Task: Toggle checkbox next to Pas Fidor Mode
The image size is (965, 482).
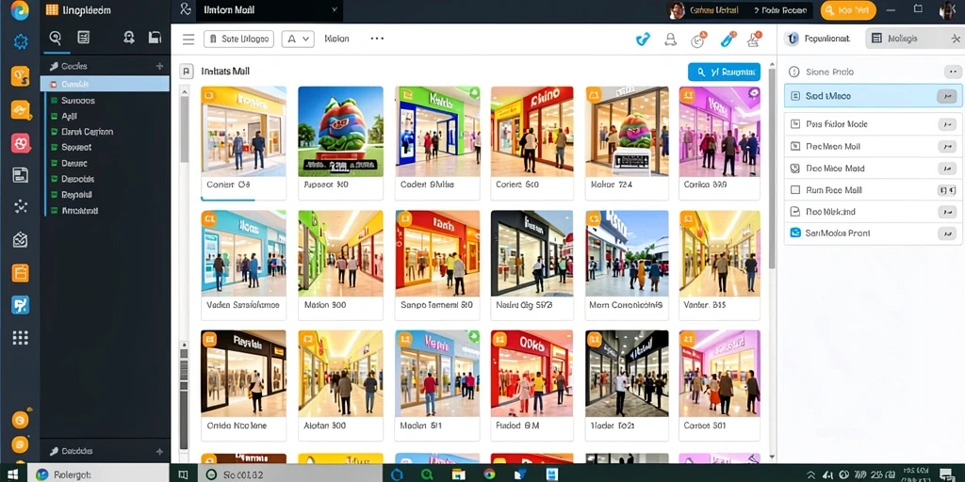Action: click(794, 124)
